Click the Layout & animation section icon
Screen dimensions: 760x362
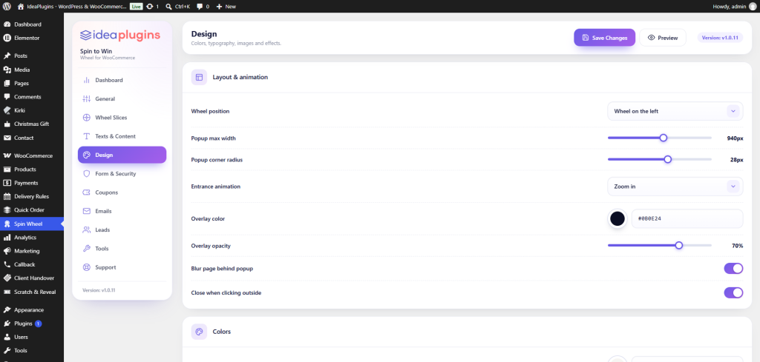pyautogui.click(x=199, y=77)
